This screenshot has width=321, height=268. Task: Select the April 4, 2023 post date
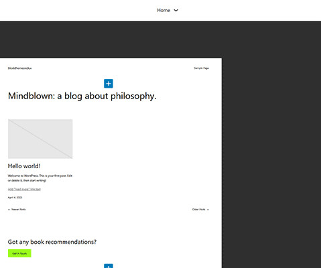(x=15, y=198)
